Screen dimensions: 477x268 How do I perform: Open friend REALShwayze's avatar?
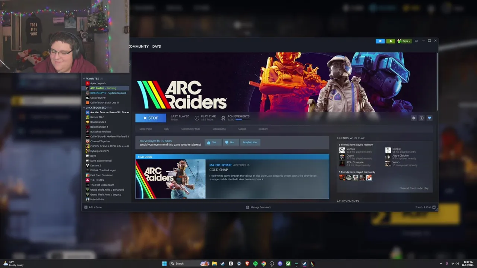(x=342, y=164)
